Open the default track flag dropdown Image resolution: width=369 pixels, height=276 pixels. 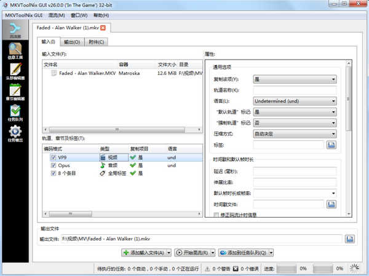tap(295, 112)
